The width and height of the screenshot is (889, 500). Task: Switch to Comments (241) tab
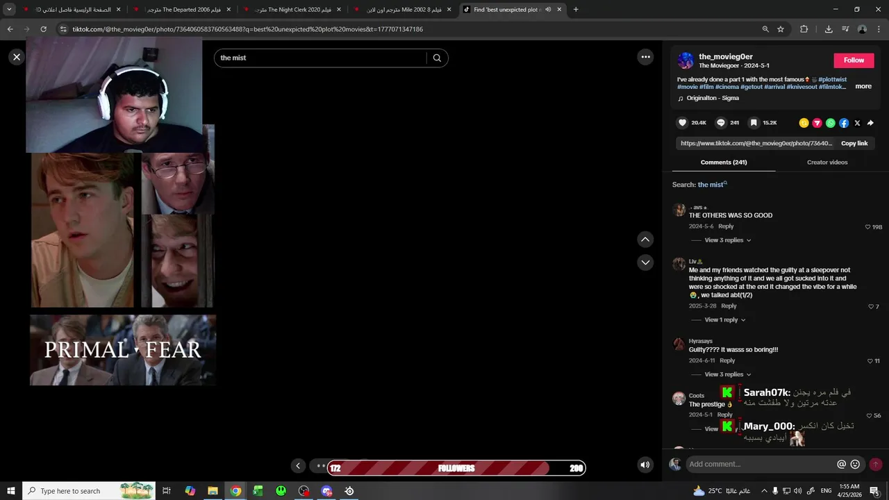(x=724, y=162)
